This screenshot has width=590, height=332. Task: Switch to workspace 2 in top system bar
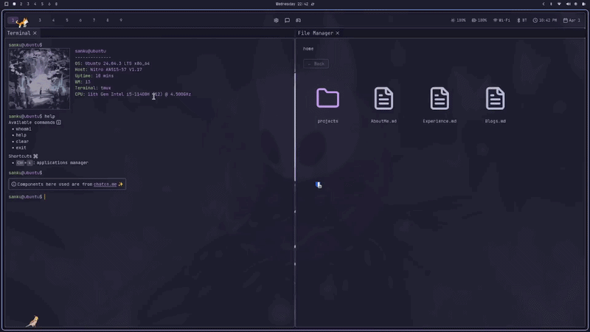(x=21, y=4)
